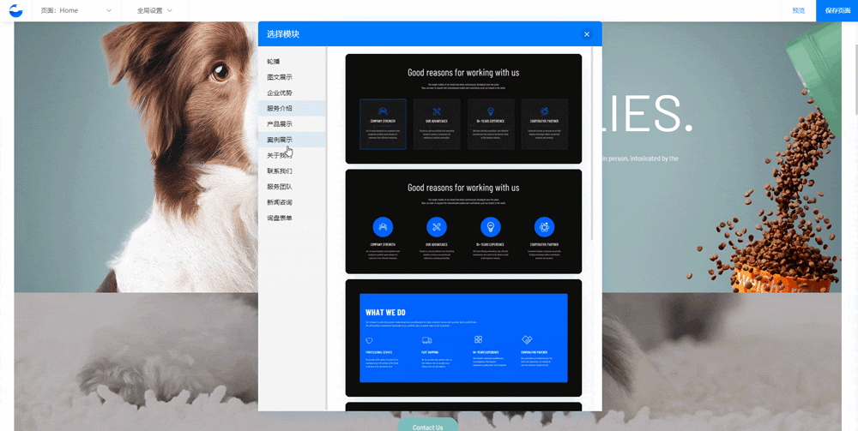
Task: Click the Cooperative Partner round icon
Action: click(x=545, y=226)
